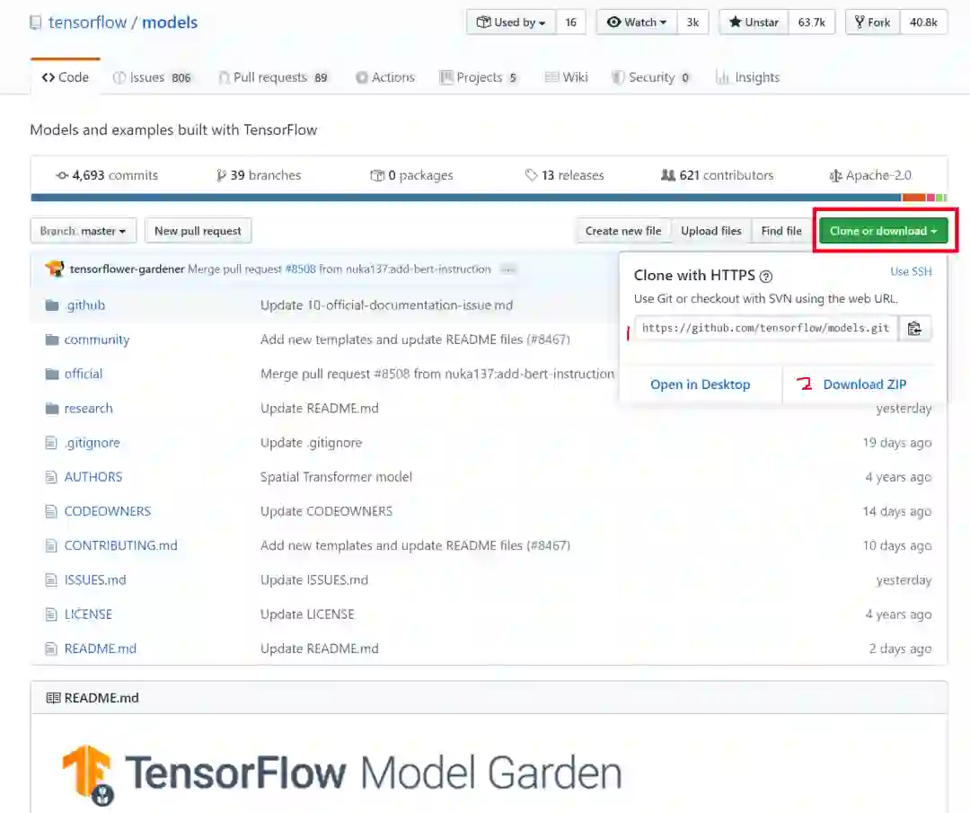Switch to Use SSH link
Image resolution: width=970 pixels, height=813 pixels.
point(911,271)
